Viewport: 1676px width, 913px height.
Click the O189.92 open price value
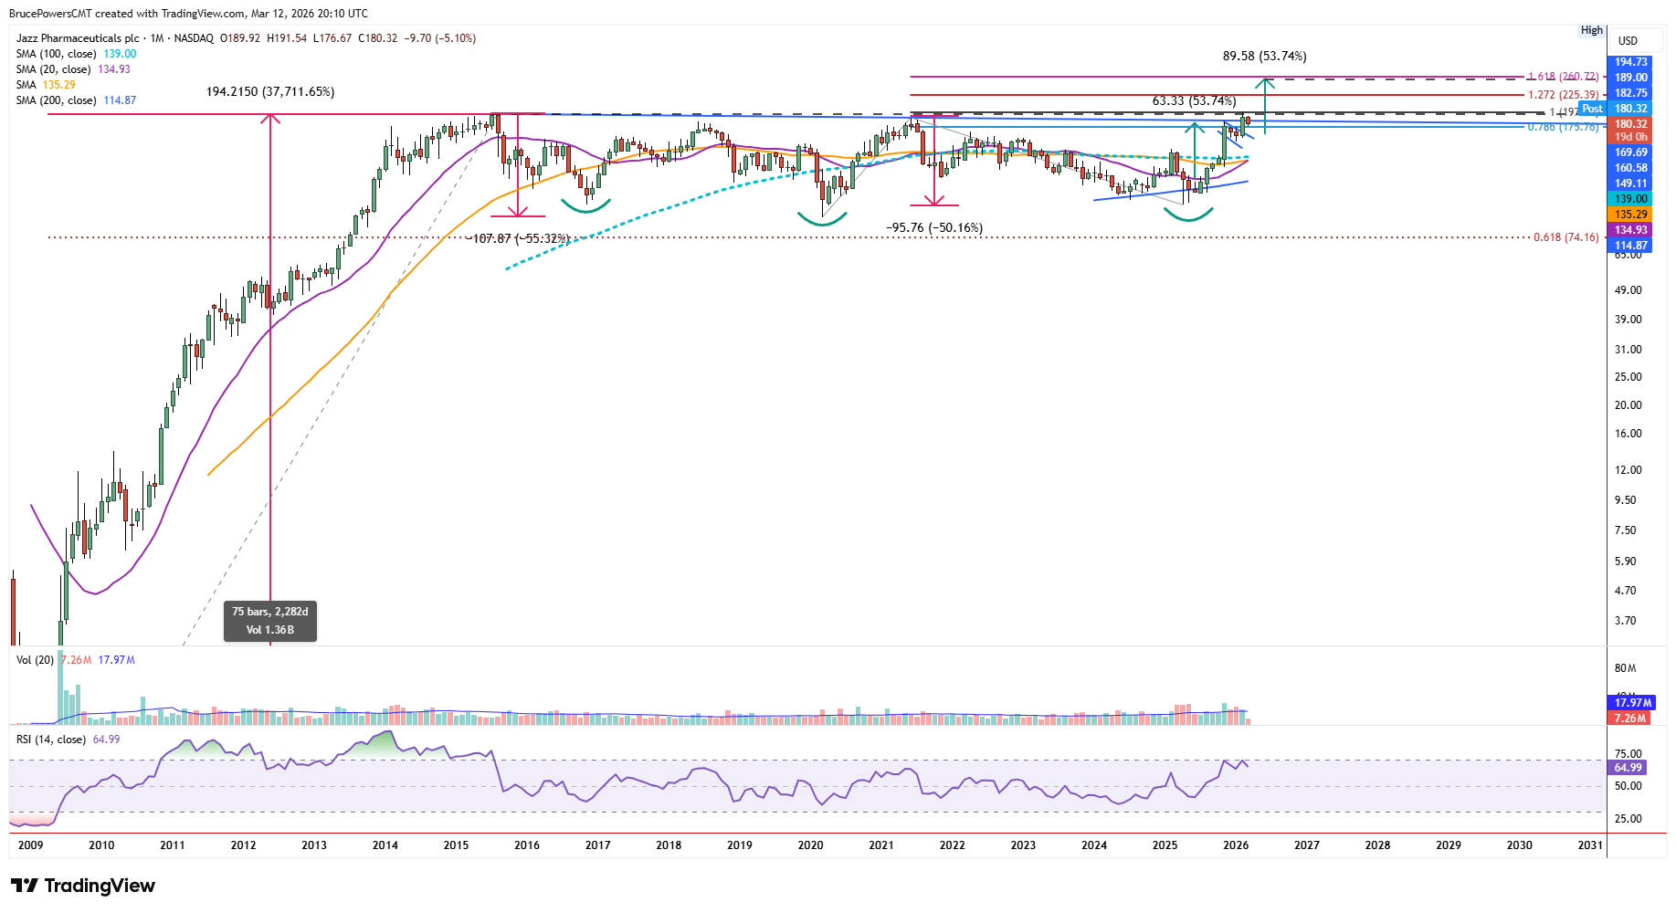pos(240,38)
